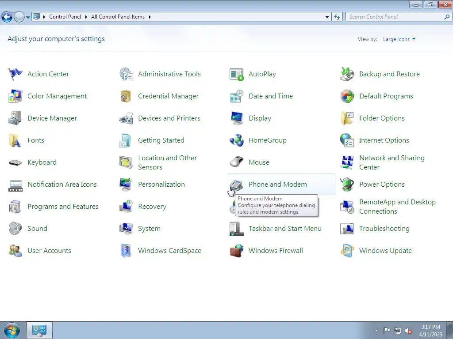
Task: Click the System computer icon
Action: (x=126, y=229)
